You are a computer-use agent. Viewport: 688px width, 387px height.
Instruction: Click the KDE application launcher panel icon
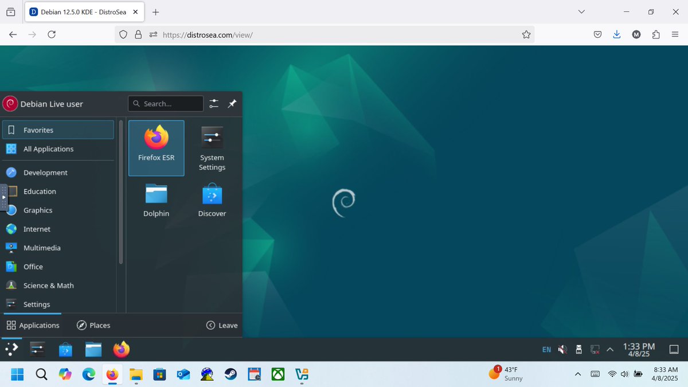(11, 349)
